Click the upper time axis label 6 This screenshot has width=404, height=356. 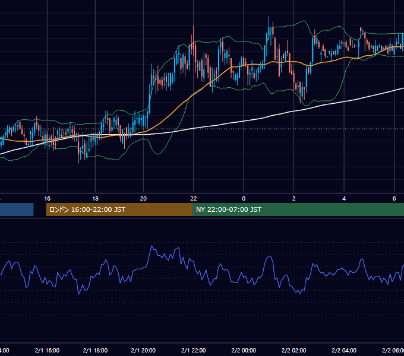click(394, 199)
